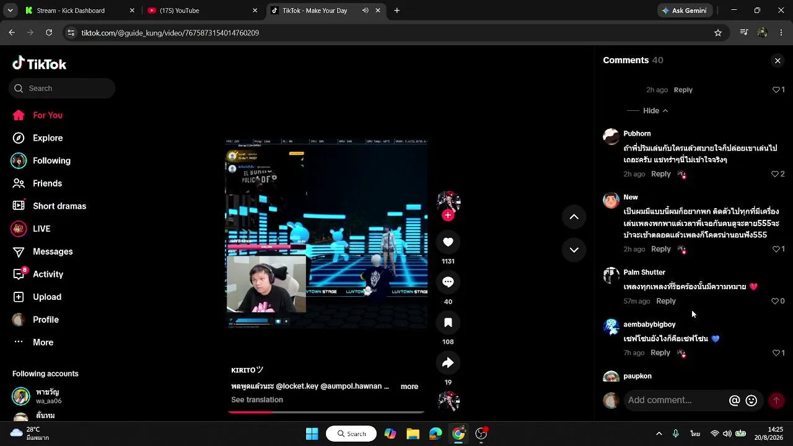Like Pubhorn's comment
This screenshot has width=793, height=446.
[x=775, y=174]
